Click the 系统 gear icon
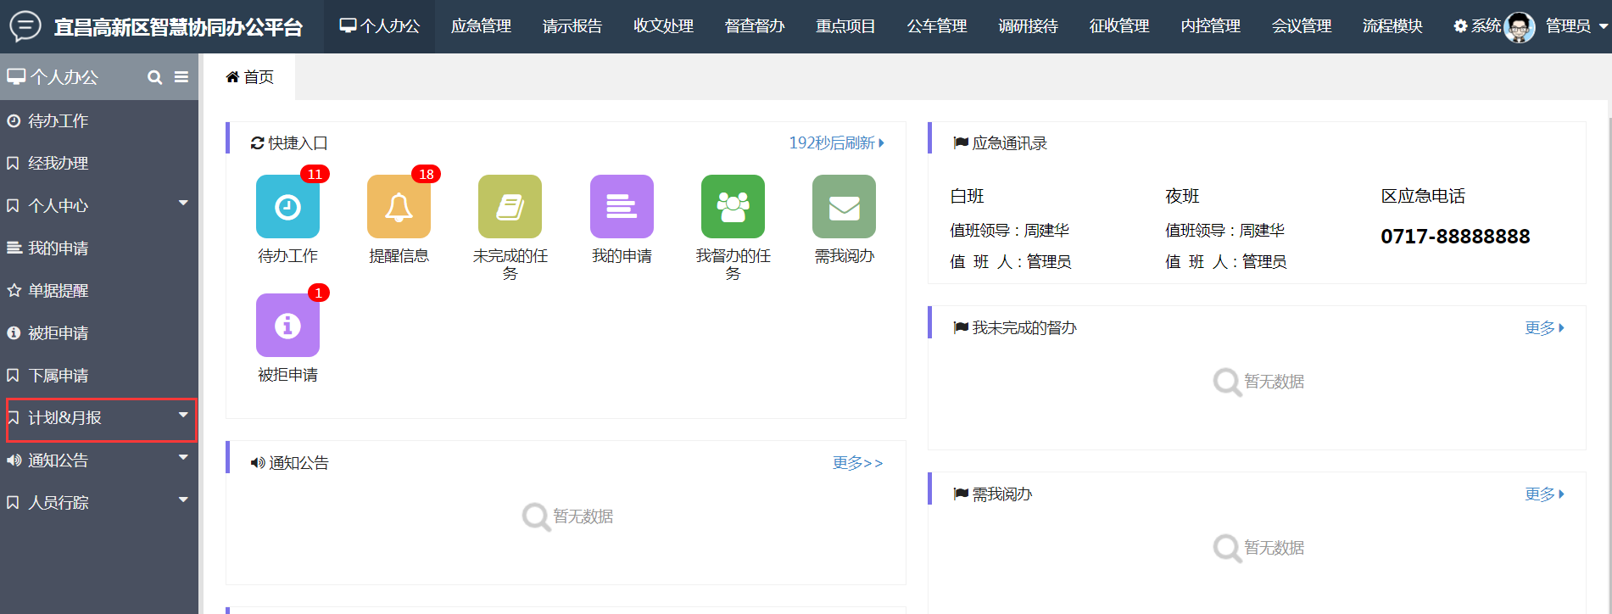This screenshot has height=614, width=1612. pyautogui.click(x=1460, y=26)
